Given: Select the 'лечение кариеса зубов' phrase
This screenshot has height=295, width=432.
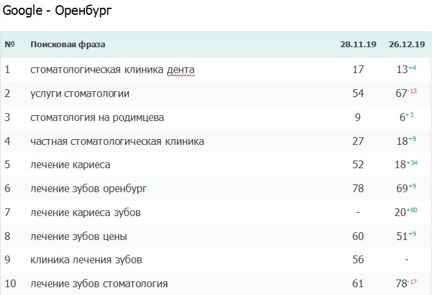Looking at the screenshot, I should [x=85, y=212].
